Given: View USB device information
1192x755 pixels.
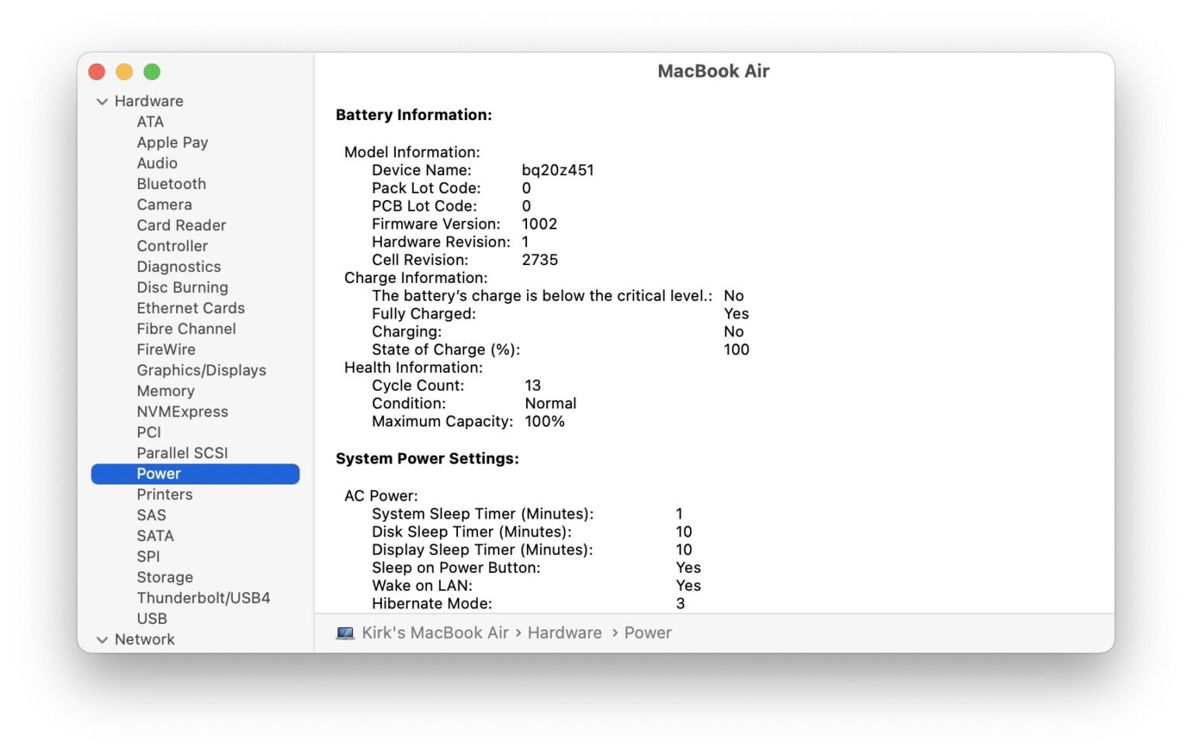Looking at the screenshot, I should click(x=152, y=619).
